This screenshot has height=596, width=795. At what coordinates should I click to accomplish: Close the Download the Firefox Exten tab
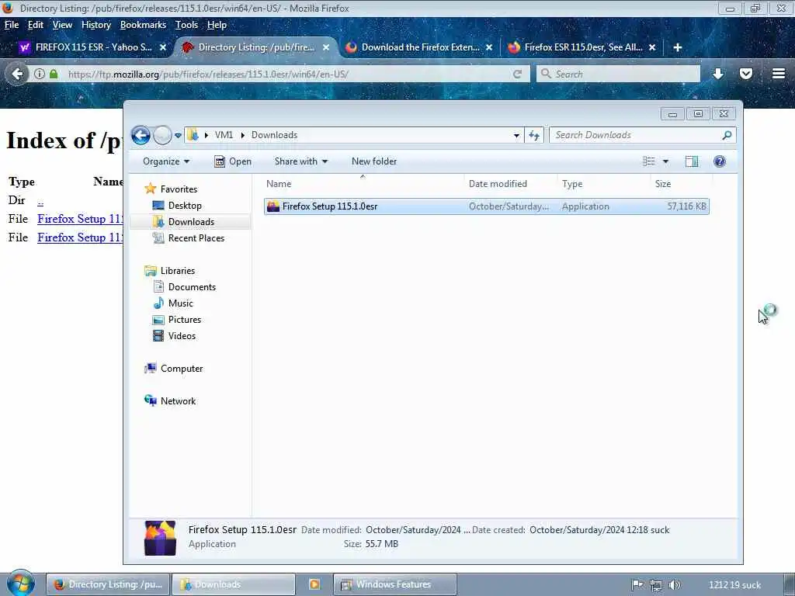(x=489, y=47)
